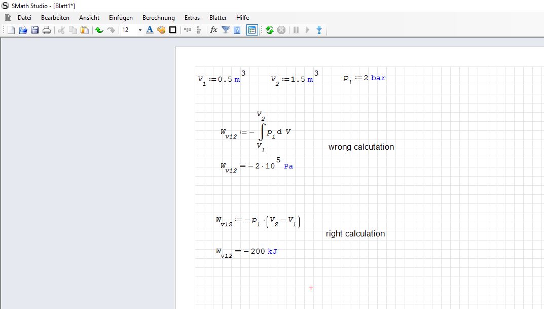This screenshot has width=544, height=309.
Task: Open the Berechnung menu
Action: [158, 18]
